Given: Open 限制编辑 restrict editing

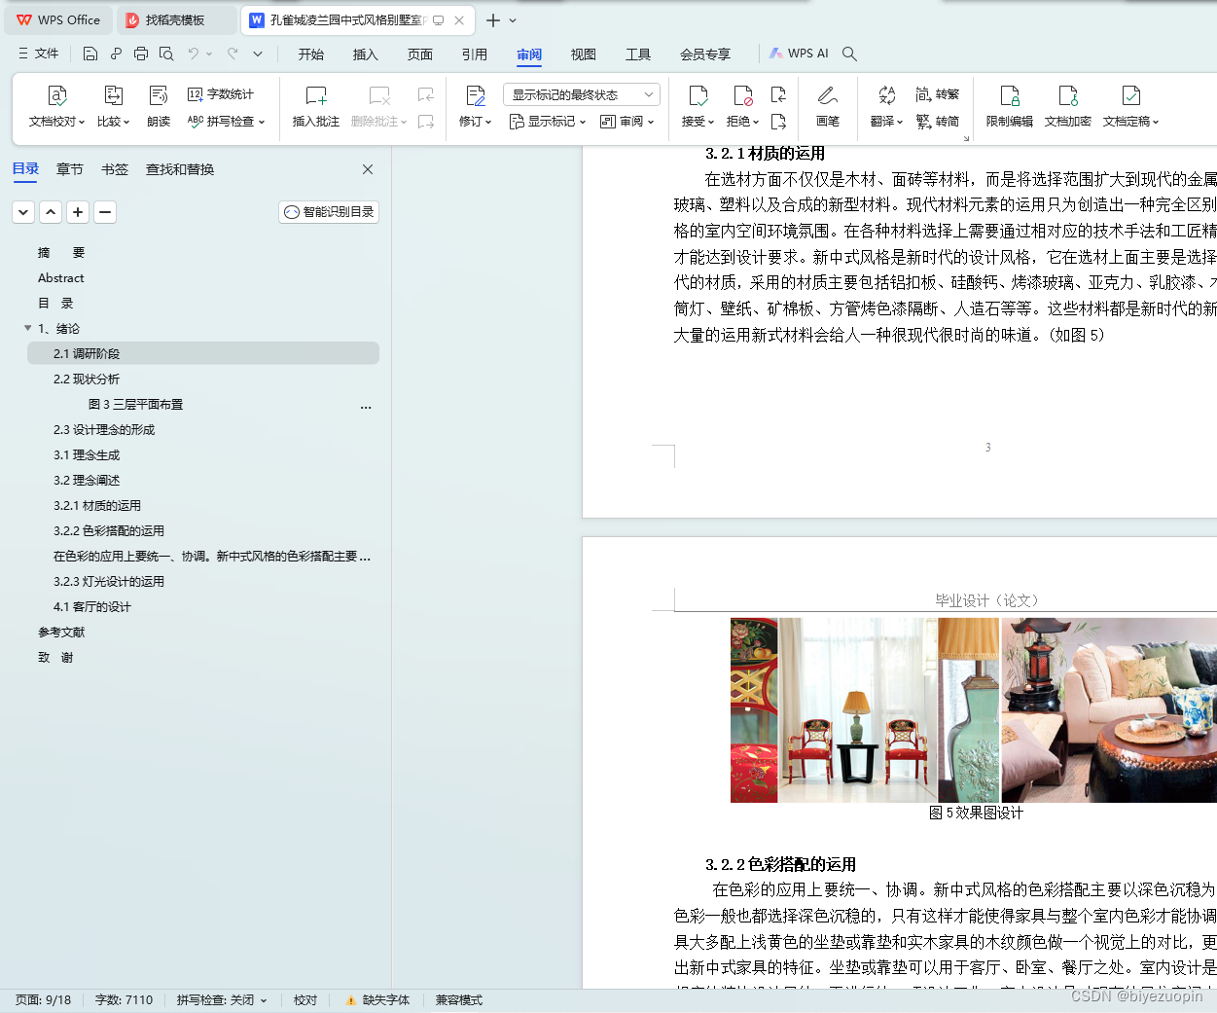Looking at the screenshot, I should [x=1010, y=107].
